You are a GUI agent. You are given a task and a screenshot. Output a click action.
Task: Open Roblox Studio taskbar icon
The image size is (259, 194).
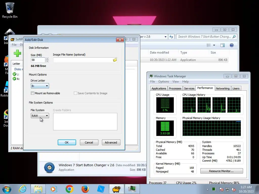[101, 189]
